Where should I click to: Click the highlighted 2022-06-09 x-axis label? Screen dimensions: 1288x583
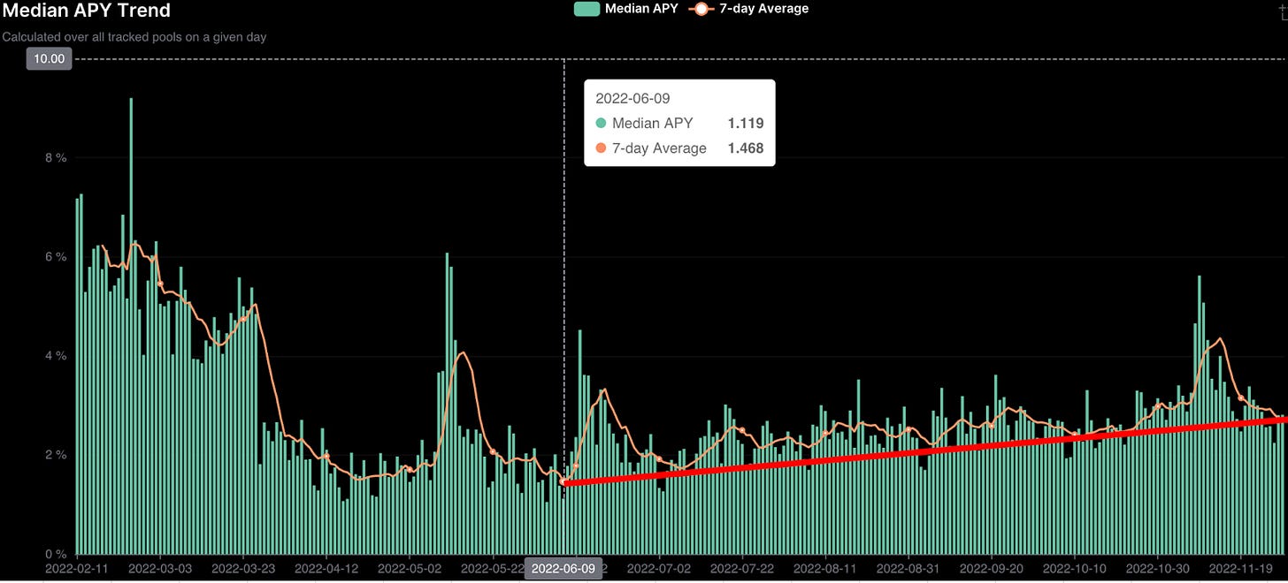coord(563,569)
